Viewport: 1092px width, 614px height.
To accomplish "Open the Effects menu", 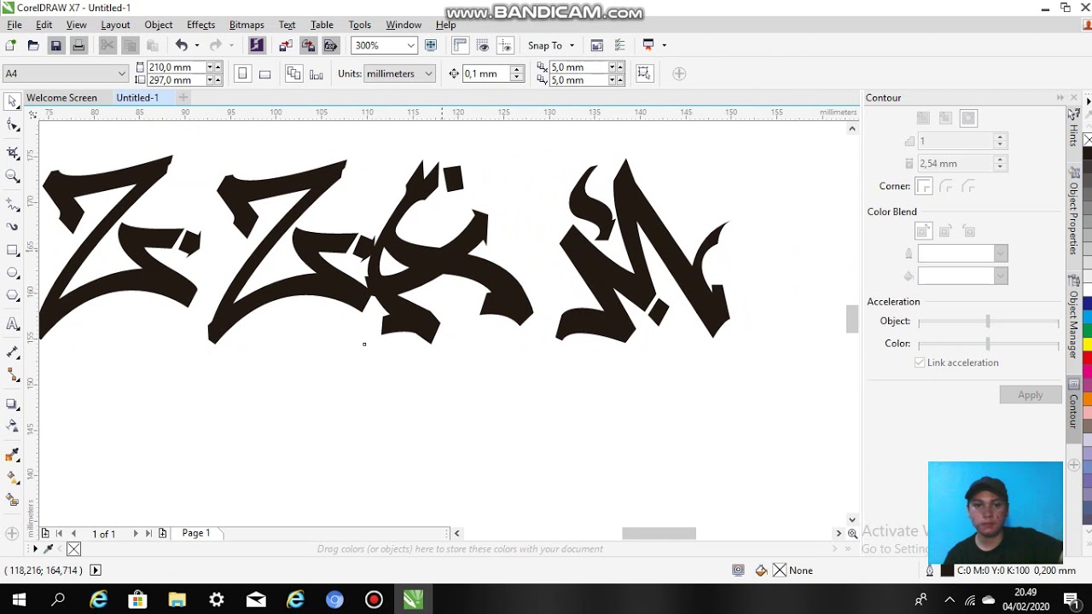I will pyautogui.click(x=200, y=25).
